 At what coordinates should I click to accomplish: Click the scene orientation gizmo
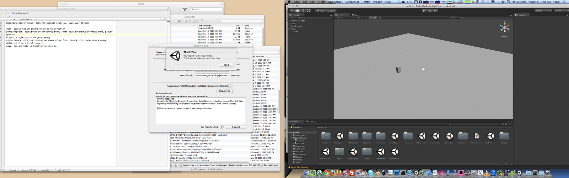[505, 27]
